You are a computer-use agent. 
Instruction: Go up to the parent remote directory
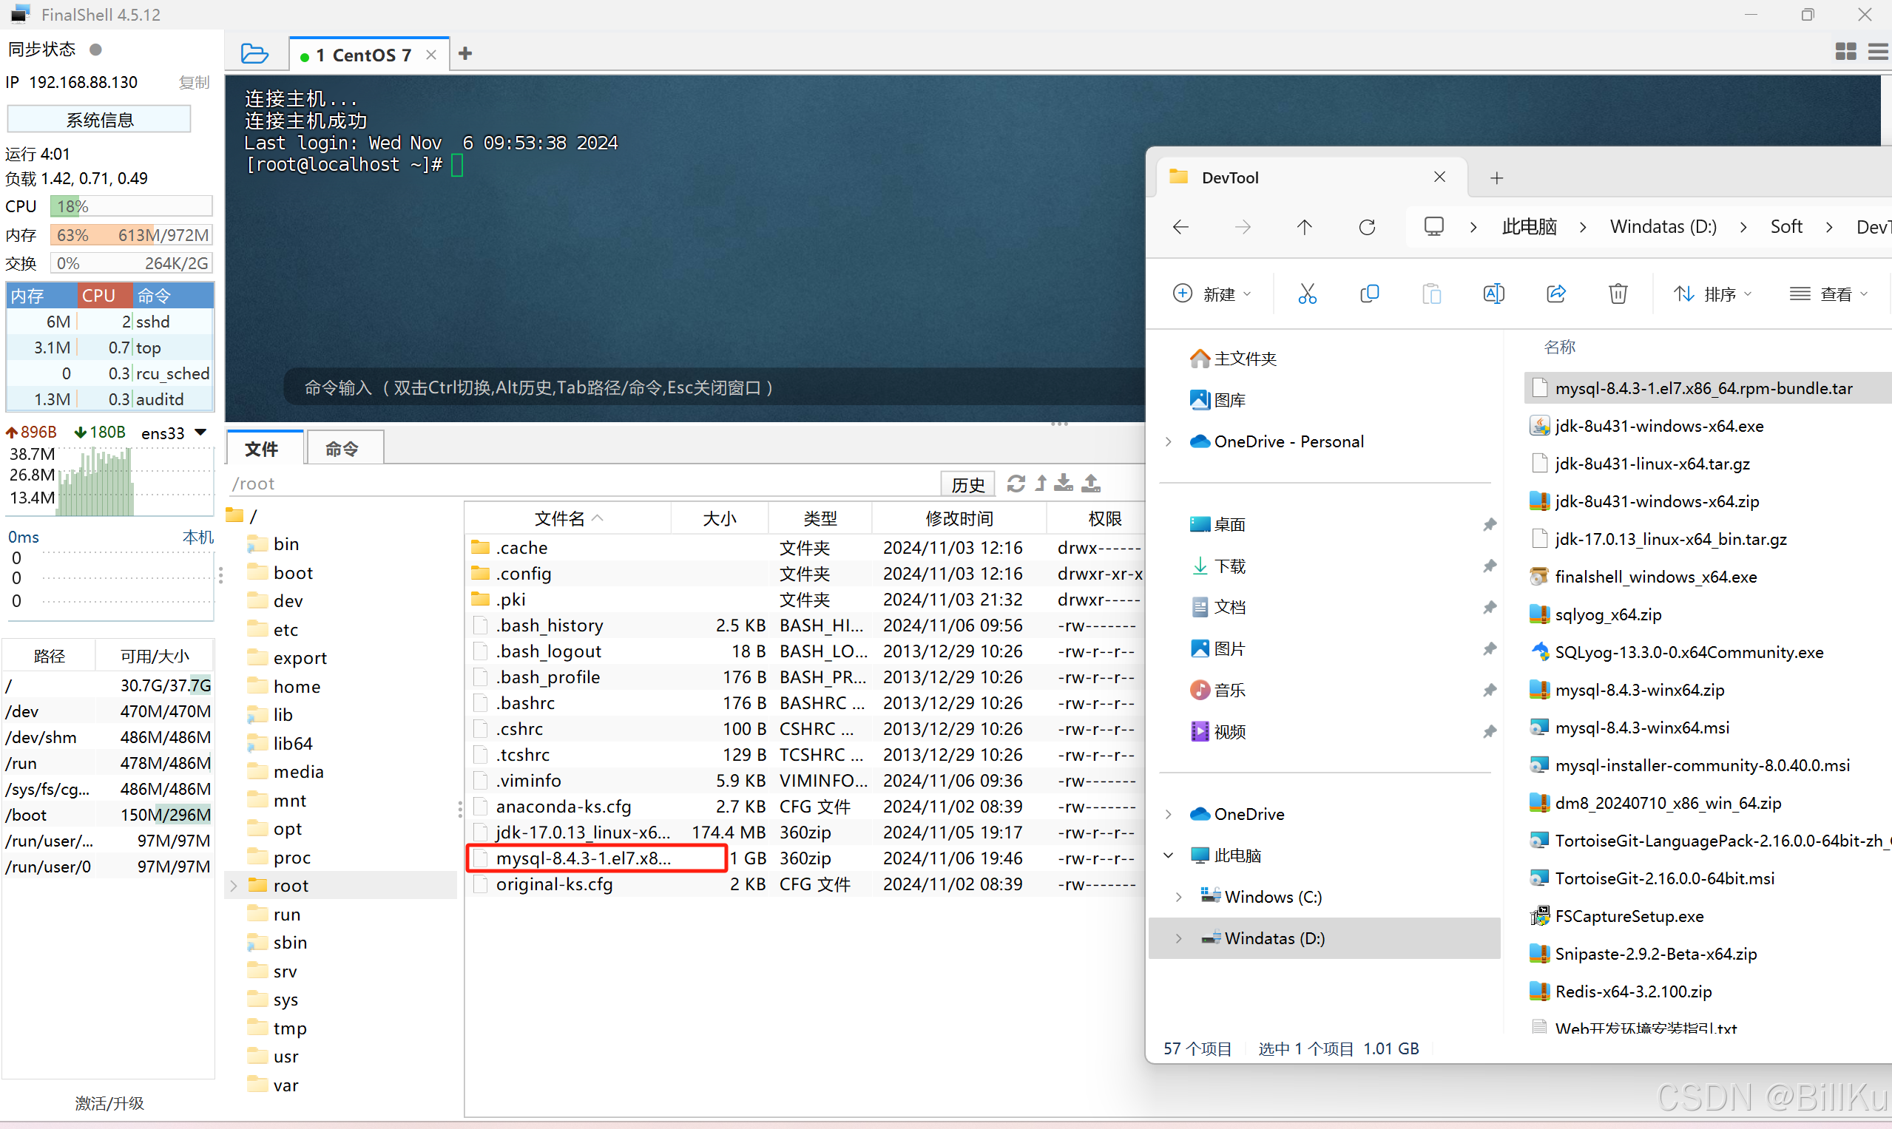click(1041, 483)
